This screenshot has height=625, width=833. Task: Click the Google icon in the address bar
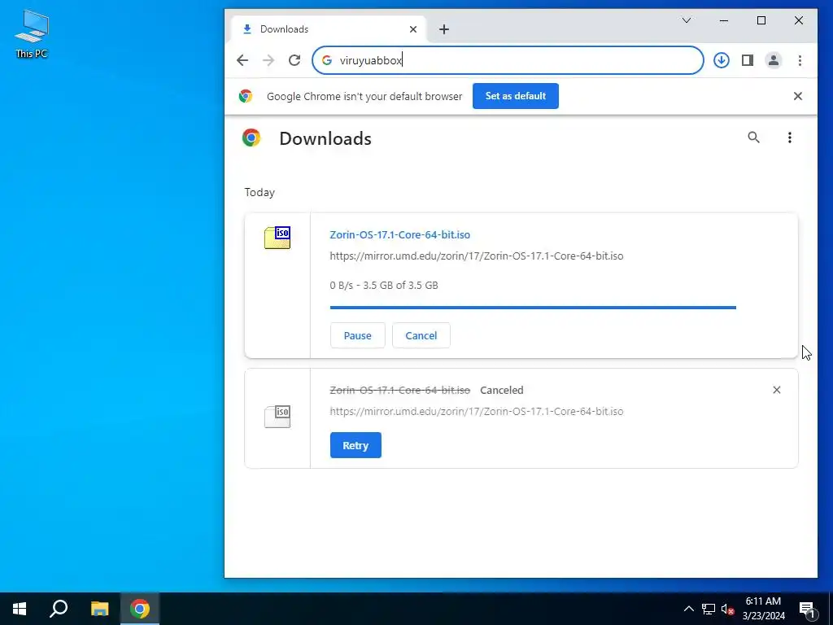(x=327, y=60)
